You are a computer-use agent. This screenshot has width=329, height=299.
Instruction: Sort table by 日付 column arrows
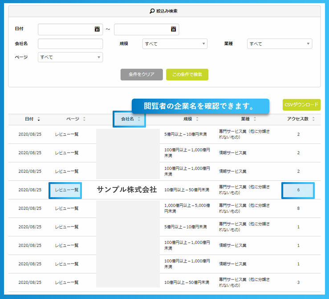[39, 119]
